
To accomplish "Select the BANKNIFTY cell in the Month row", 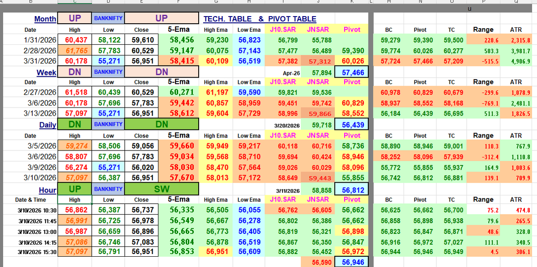I will point(108,19).
